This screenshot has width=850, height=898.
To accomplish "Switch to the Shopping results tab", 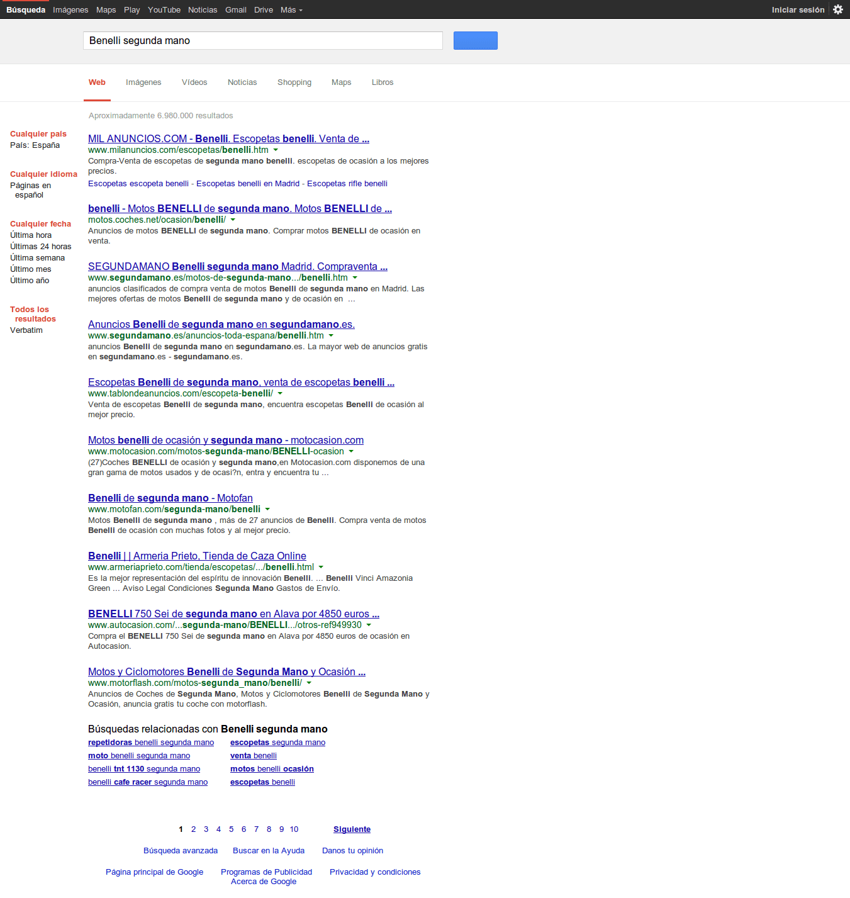I will (294, 82).
